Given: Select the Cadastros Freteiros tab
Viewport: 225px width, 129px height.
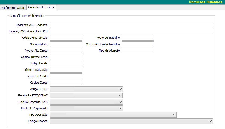Looking at the screenshot, I should pos(41,7).
